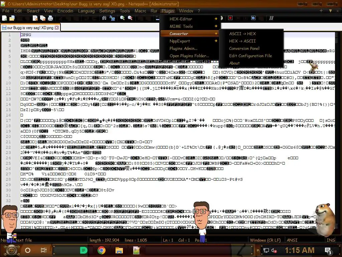Run macro multiple times fast-forward icon
Image resolution: width=342 pixels, height=257 pixels.
tap(253, 18)
